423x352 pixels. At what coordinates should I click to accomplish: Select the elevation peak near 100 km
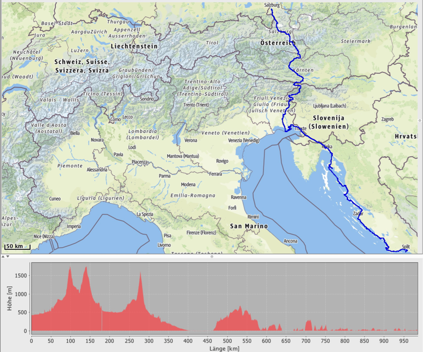pos(70,268)
